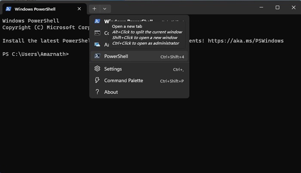Open About from the dropdown menu
This screenshot has height=173, width=301.
click(x=139, y=92)
